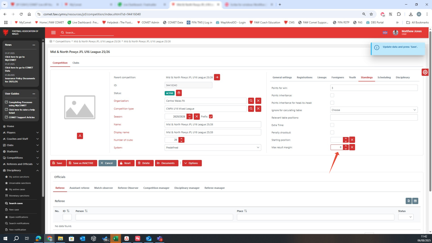Export the Referee table to file
The width and height of the screenshot is (432, 243).
pos(409,201)
